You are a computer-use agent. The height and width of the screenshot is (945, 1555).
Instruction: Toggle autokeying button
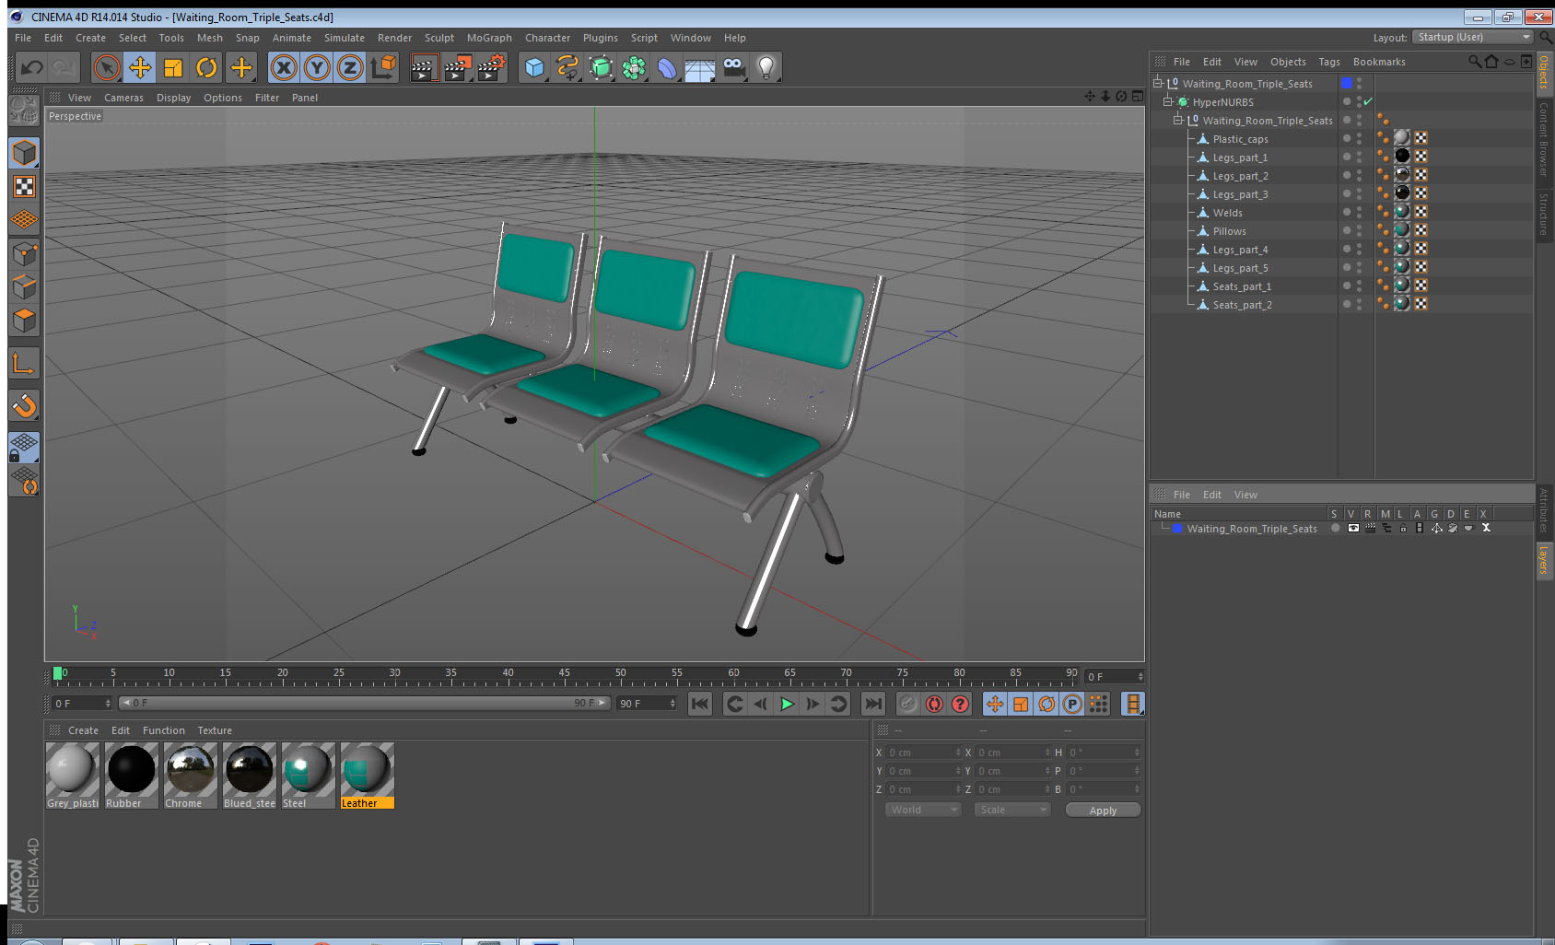[934, 704]
